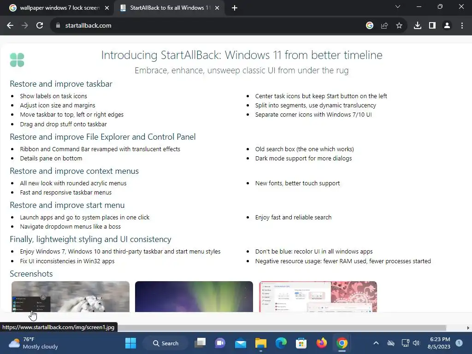Click the browser Forward arrow
This screenshot has height=354, width=472.
click(25, 26)
